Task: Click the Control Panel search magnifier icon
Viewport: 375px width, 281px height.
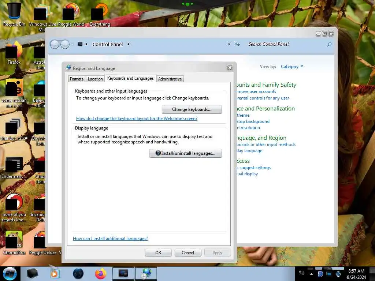Action: (x=329, y=44)
